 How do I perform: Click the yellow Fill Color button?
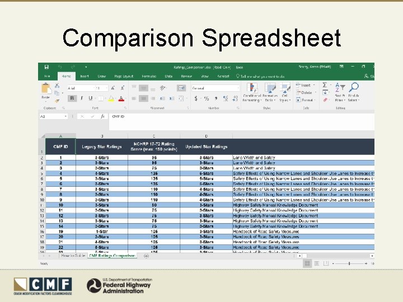point(111,98)
